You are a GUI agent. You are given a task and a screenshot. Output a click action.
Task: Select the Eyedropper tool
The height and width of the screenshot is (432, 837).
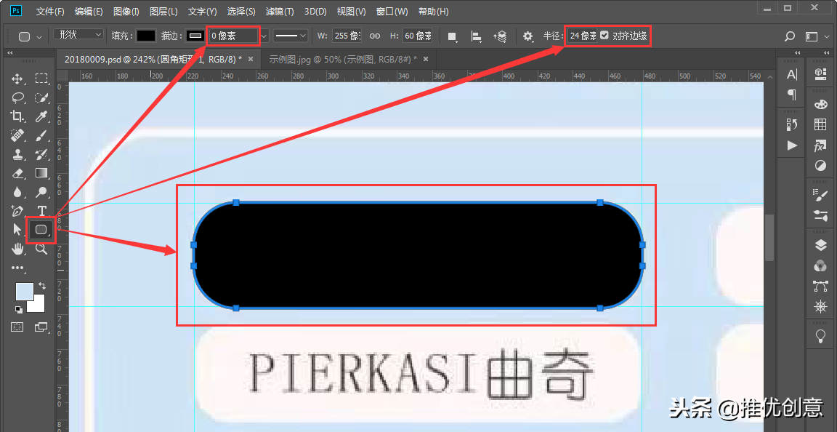[41, 116]
